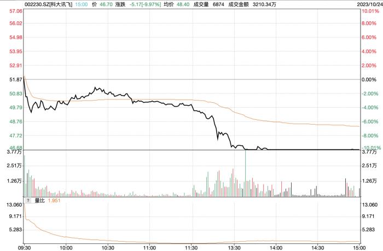
Task: Click the 13.060 left volume ratio axis label
Action: (14, 205)
